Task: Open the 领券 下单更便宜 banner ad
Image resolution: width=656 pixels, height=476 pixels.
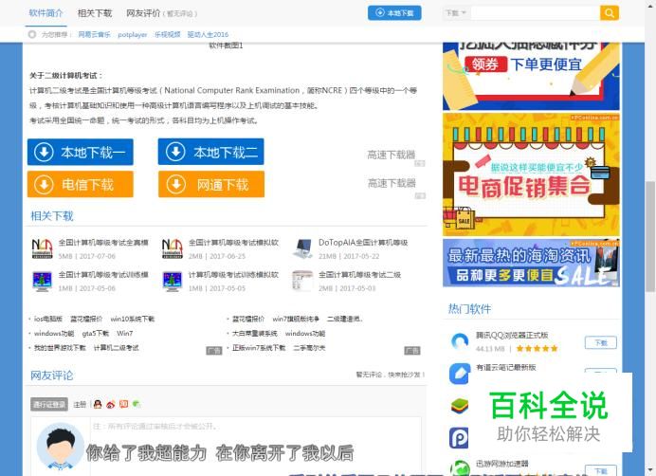Action: point(531,76)
